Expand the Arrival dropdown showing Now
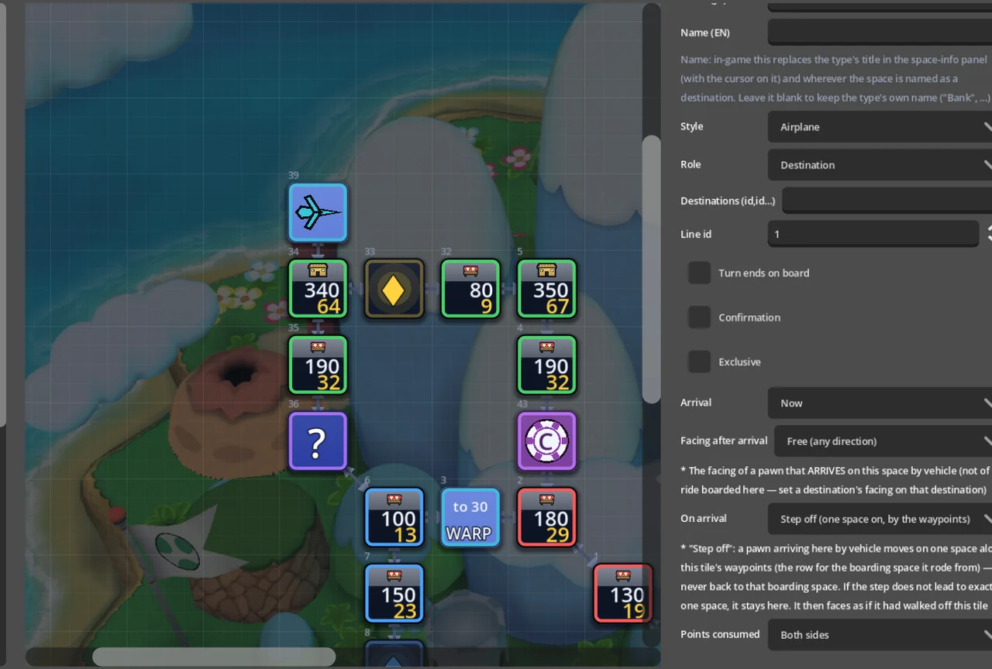 pyautogui.click(x=880, y=403)
